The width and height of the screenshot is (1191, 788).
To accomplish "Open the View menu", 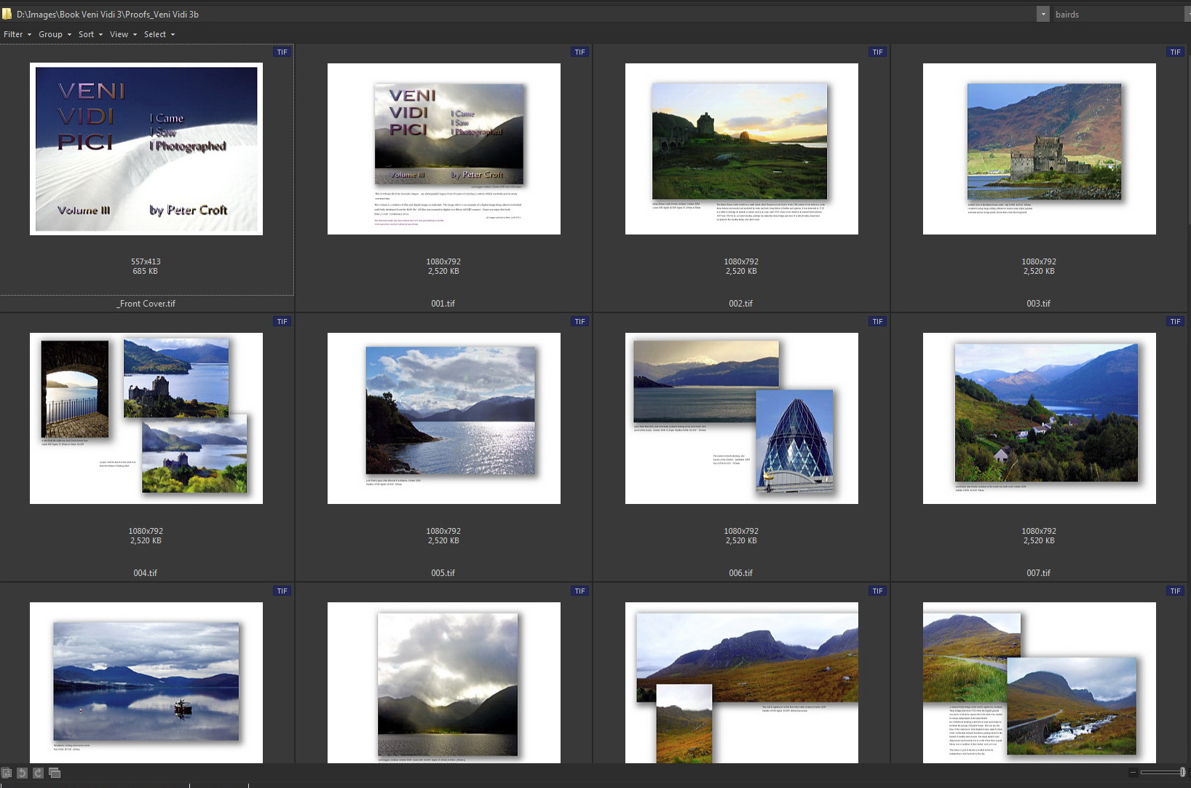I will point(123,34).
